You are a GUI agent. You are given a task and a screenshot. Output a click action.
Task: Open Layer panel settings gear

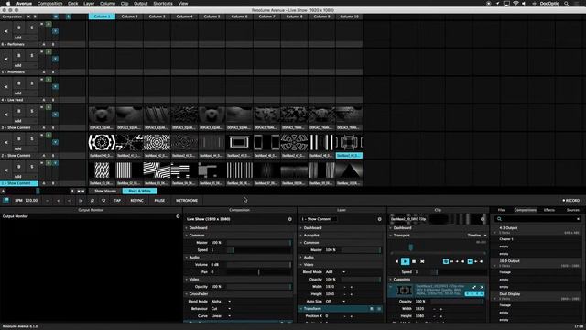pos(379,219)
